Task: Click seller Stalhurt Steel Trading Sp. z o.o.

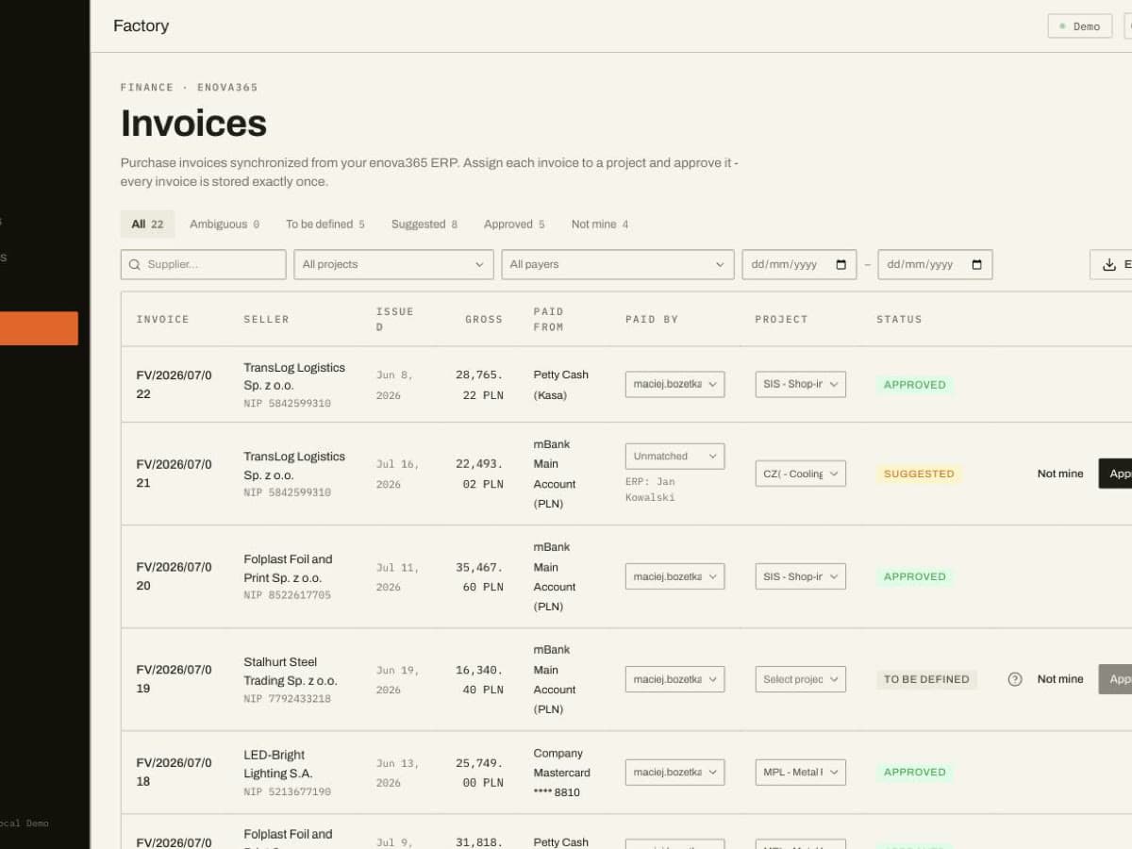Action: [x=291, y=671]
